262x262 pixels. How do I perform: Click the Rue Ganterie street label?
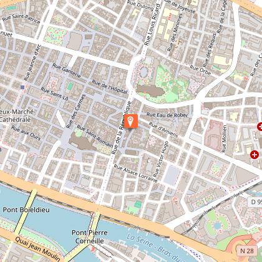pos(67,70)
